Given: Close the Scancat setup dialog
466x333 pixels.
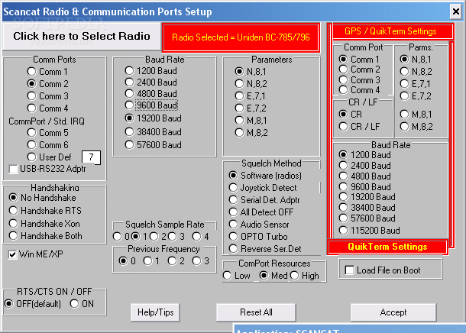Looking at the screenshot, I should [455, 11].
